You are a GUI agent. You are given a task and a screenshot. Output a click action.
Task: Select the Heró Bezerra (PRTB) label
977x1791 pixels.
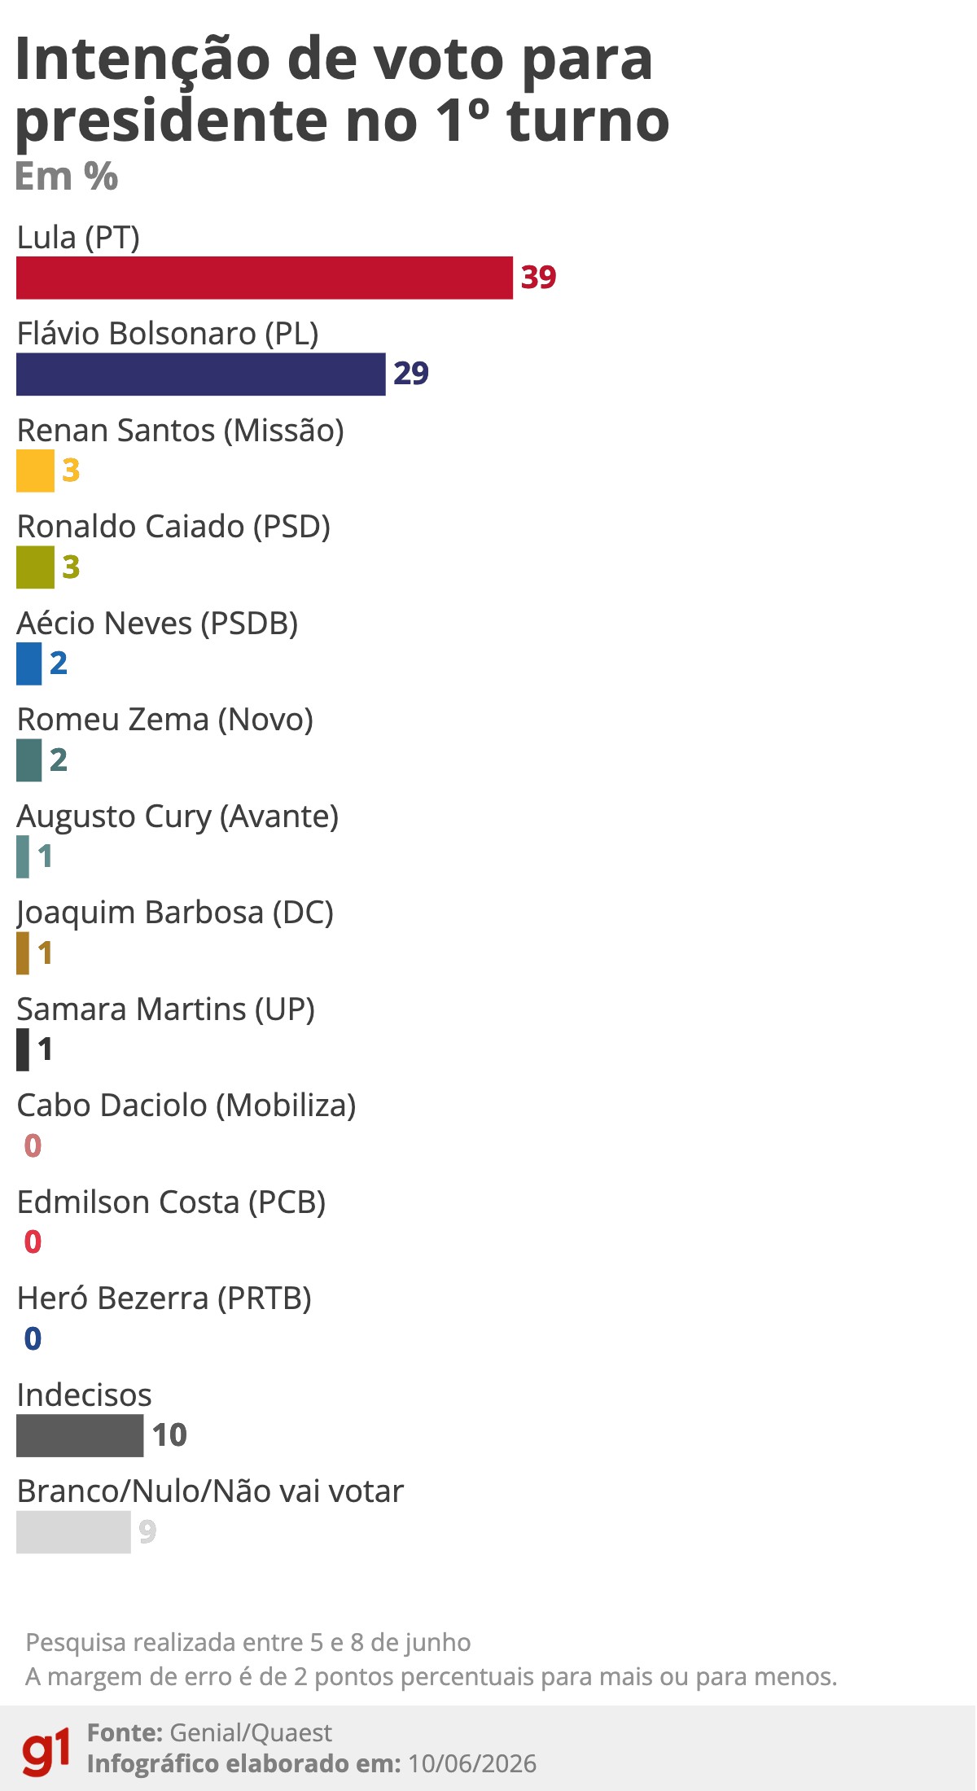click(164, 1298)
